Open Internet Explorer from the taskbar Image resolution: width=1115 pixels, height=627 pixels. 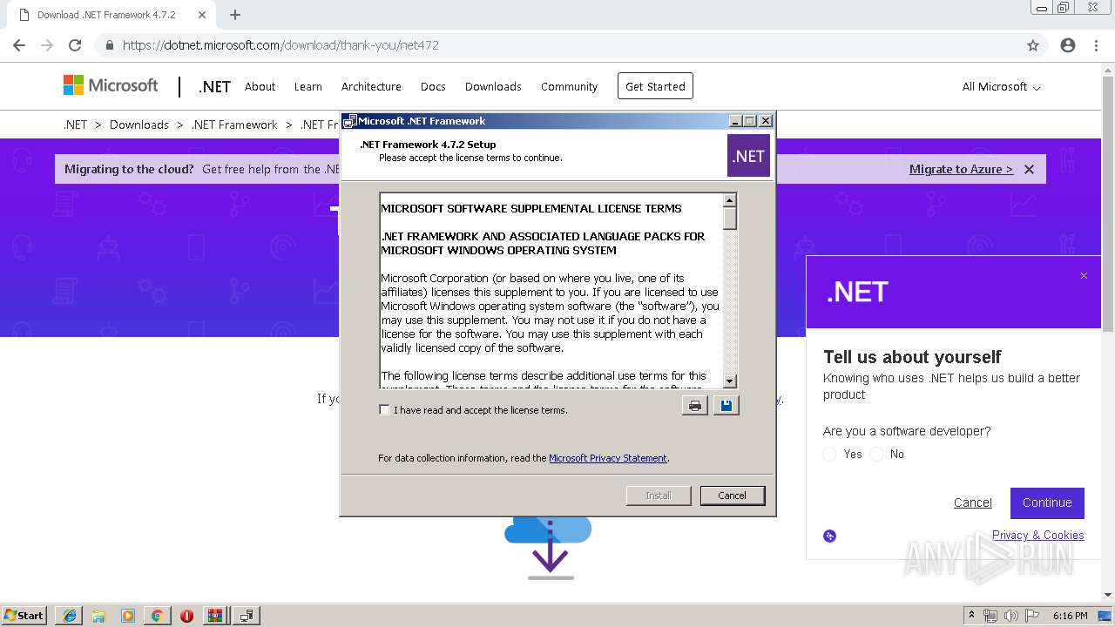(70, 616)
